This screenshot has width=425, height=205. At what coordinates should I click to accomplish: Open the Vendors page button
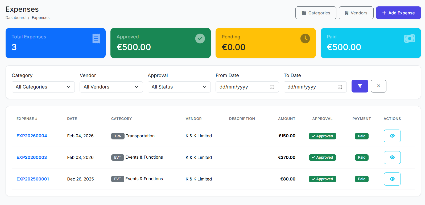coord(356,13)
